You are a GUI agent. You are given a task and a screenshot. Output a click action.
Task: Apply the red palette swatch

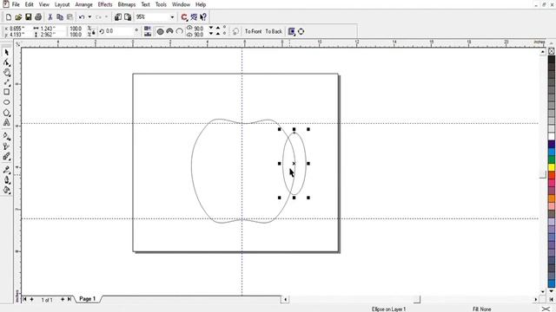click(x=552, y=175)
